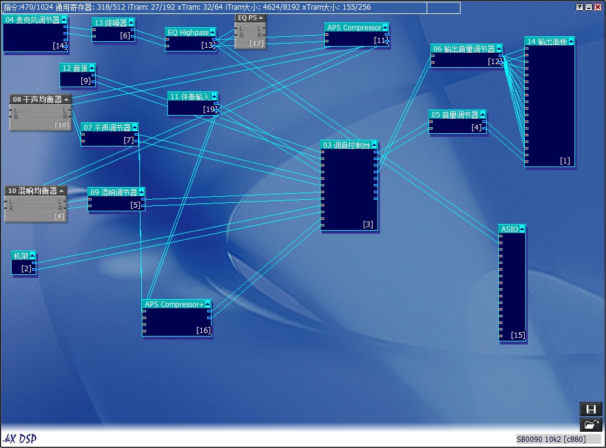Click the open folder load icon
This screenshot has width=606, height=448.
coord(591,424)
